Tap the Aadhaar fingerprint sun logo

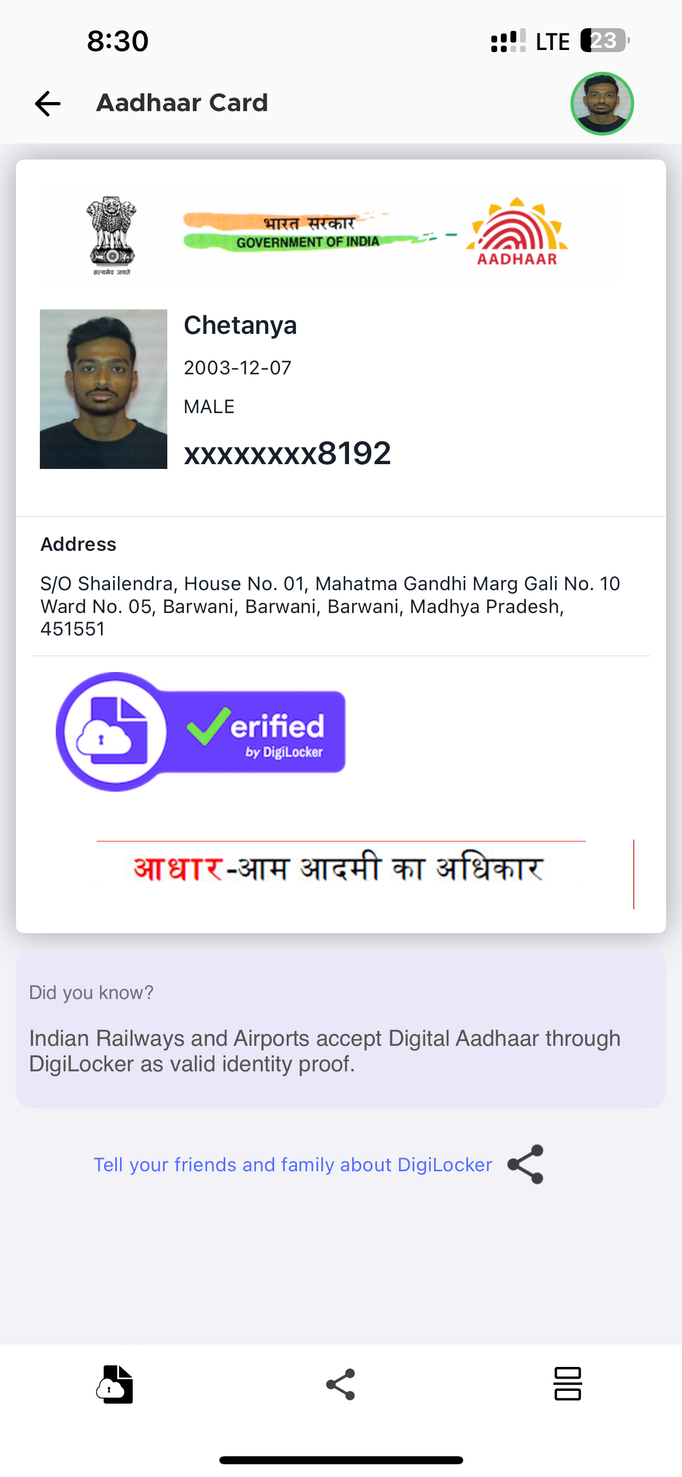pos(517,232)
